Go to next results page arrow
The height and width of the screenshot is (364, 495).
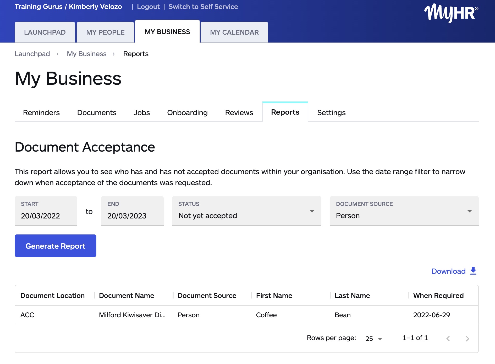pos(467,339)
